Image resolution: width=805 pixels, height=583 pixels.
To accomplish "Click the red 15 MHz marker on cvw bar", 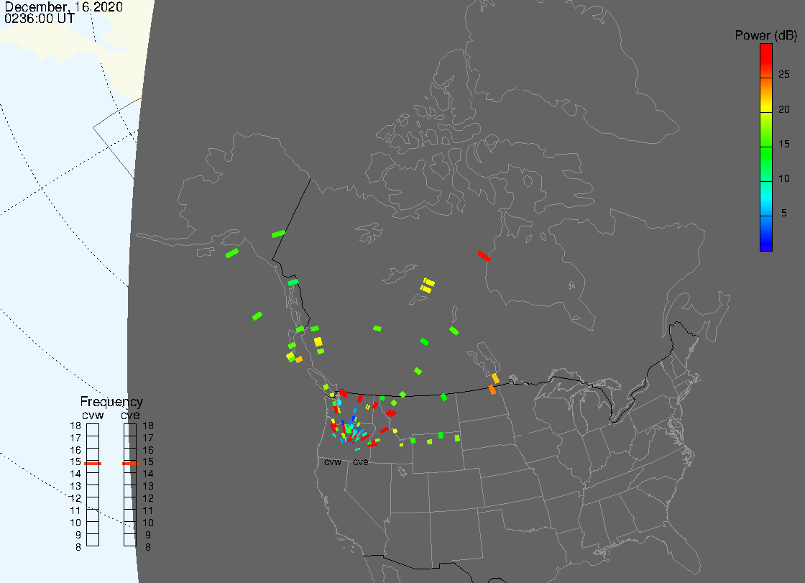I will coord(93,464).
